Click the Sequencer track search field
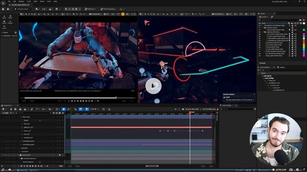 click(33, 113)
